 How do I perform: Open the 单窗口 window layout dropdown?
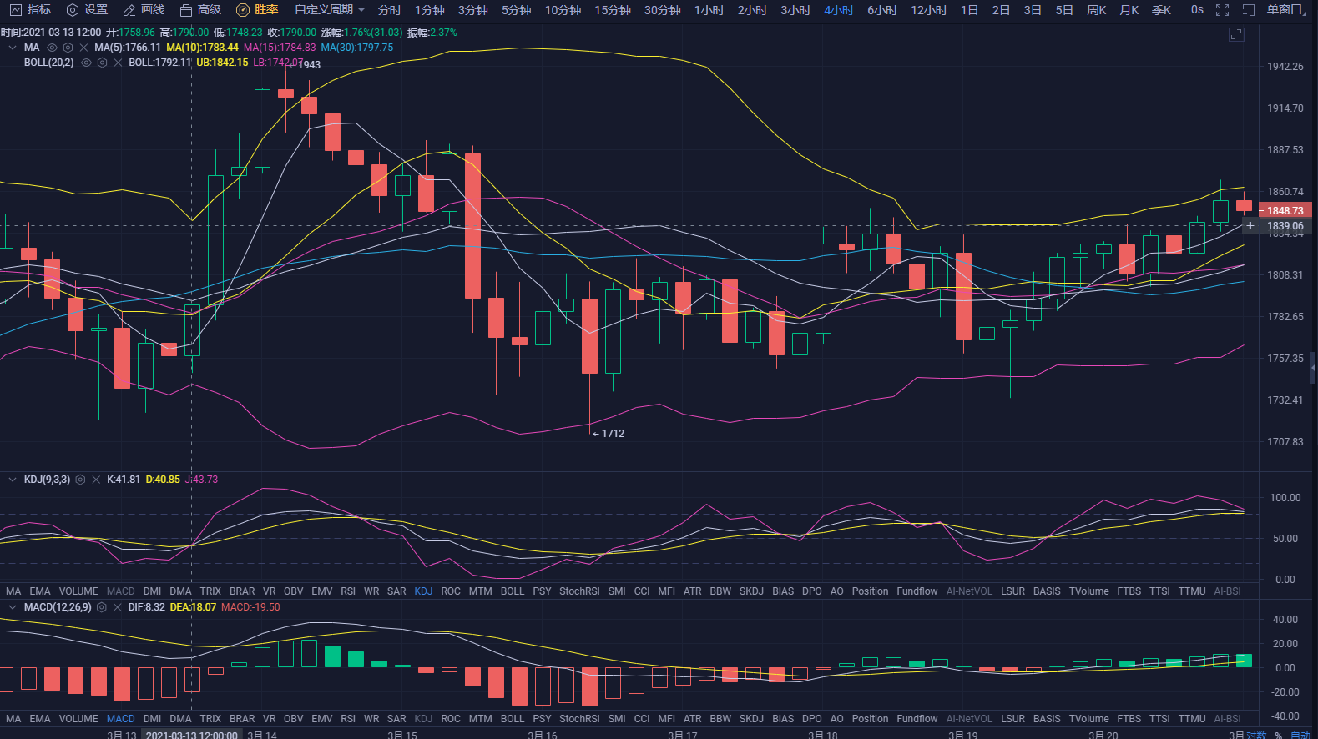(x=1286, y=10)
